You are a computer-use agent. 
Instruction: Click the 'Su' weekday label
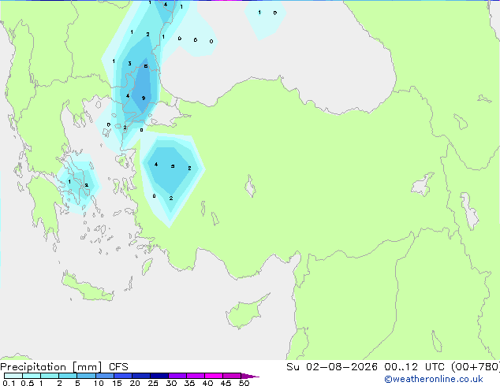[x=293, y=367]
